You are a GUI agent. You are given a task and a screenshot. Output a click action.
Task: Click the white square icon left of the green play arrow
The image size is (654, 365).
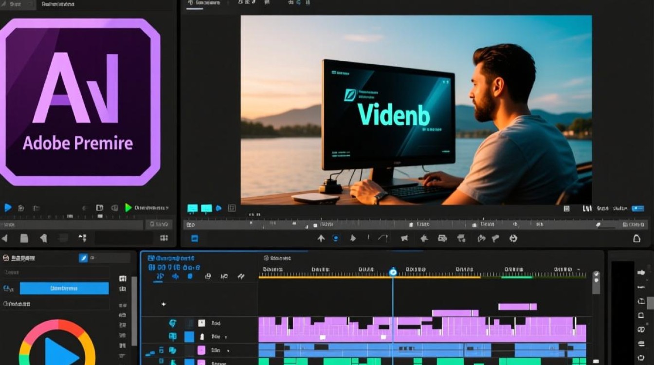click(x=100, y=208)
